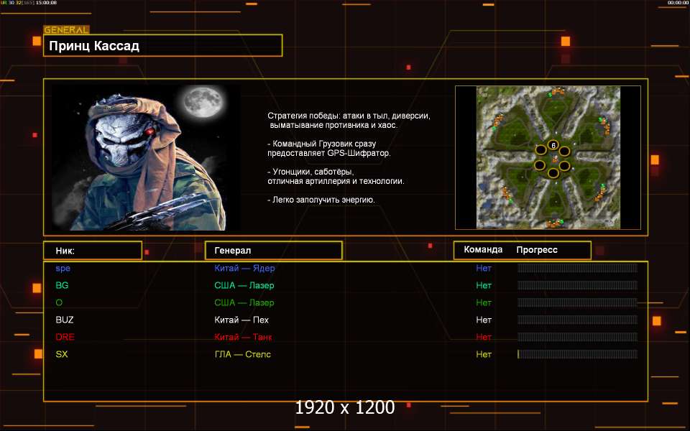Screen dimensions: 690x431
Task: Click the GENERAL label above the title
Action: click(x=66, y=30)
